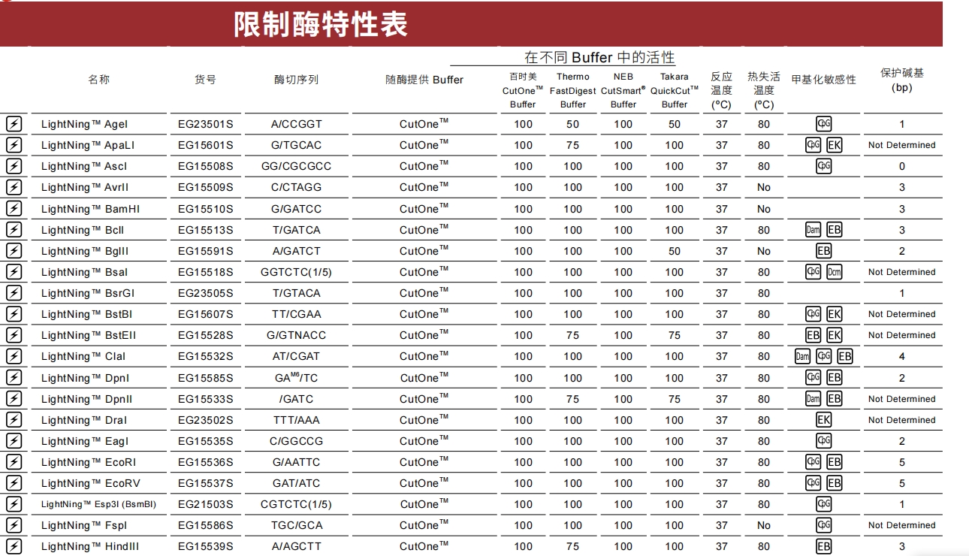Click the cut sequence GG/CGCGCC

pos(296,166)
